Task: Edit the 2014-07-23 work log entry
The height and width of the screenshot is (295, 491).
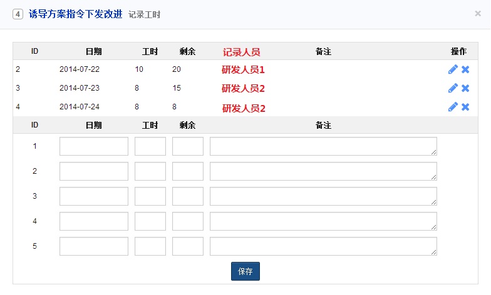Action: coord(453,88)
